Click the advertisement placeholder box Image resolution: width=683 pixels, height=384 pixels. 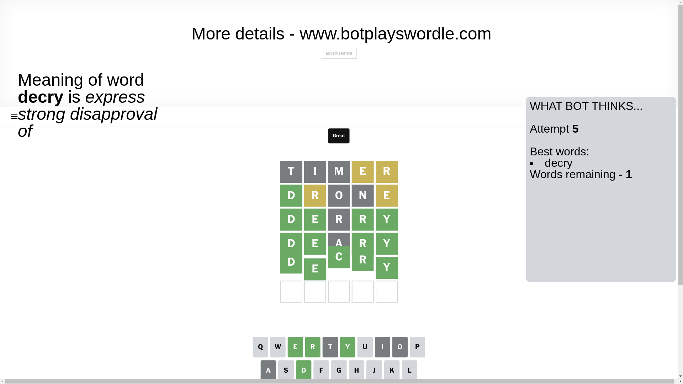coord(339,53)
